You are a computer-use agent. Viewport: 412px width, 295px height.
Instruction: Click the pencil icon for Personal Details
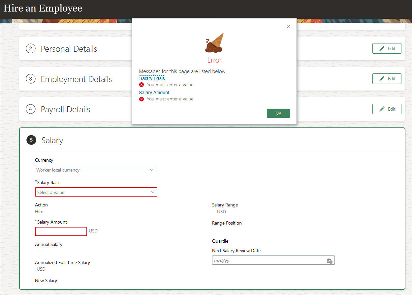(x=382, y=48)
